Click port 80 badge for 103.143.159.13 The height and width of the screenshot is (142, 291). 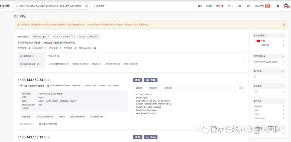138,137
